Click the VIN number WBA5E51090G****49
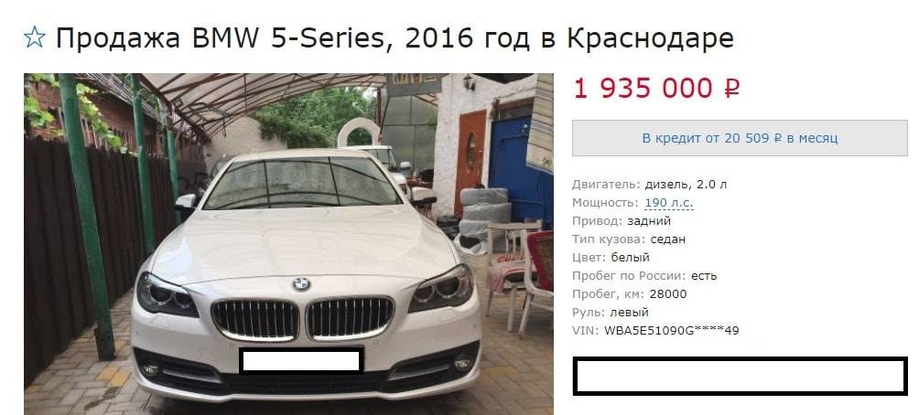Image resolution: width=919 pixels, height=415 pixels. pos(671,330)
